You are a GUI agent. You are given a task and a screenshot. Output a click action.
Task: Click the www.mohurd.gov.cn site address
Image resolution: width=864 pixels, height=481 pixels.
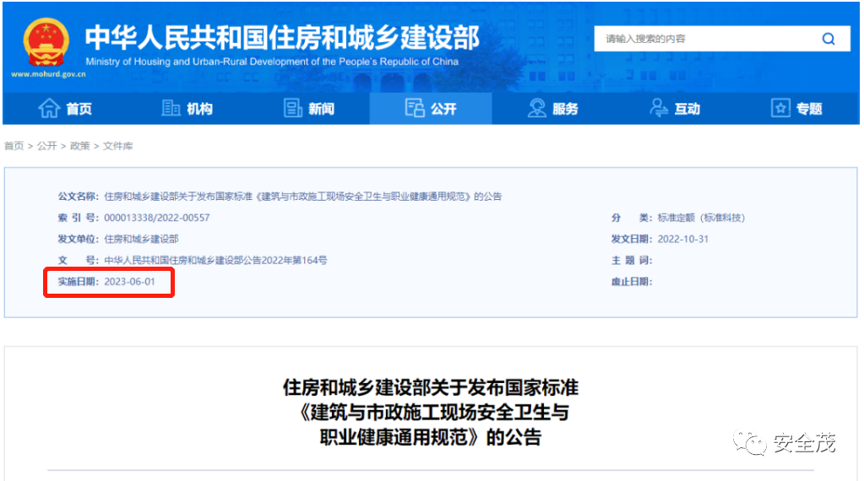(x=48, y=74)
